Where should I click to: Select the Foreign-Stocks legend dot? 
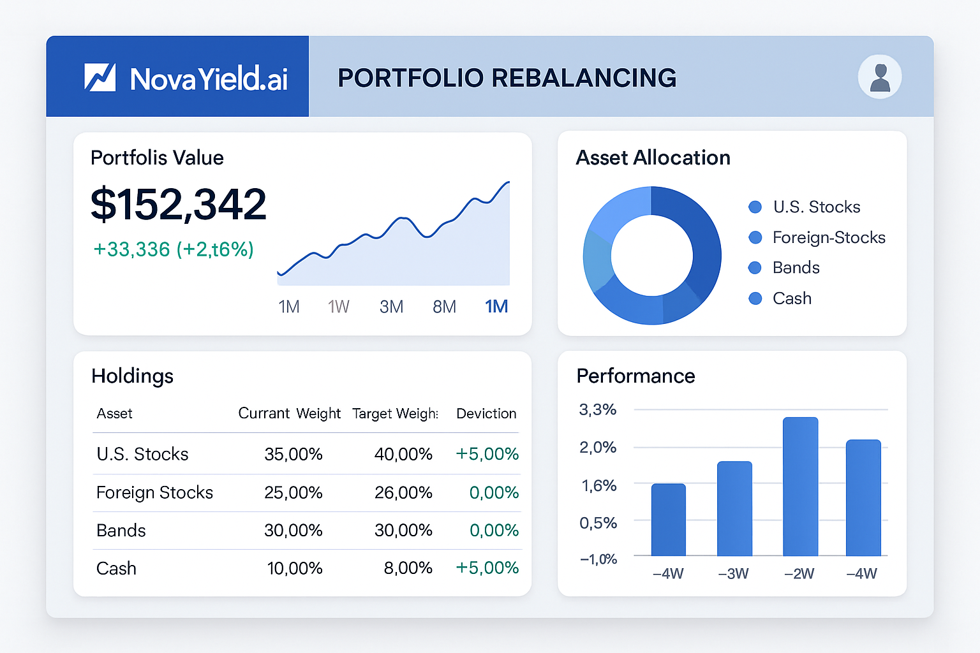pos(755,237)
